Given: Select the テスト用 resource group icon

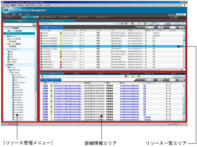Looking at the screenshot, I should click(8, 62).
